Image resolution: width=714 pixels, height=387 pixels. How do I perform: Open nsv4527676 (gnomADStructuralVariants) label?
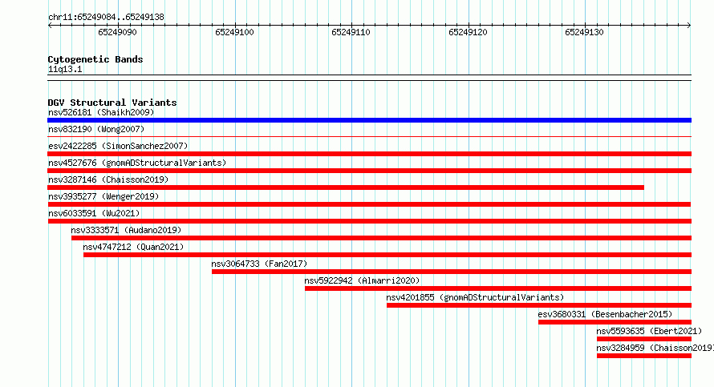[x=137, y=163]
